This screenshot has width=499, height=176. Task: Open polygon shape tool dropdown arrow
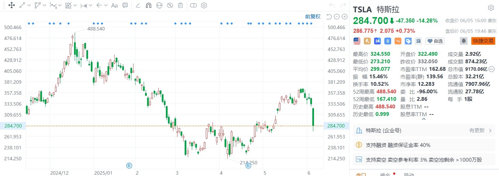[x=44, y=5]
